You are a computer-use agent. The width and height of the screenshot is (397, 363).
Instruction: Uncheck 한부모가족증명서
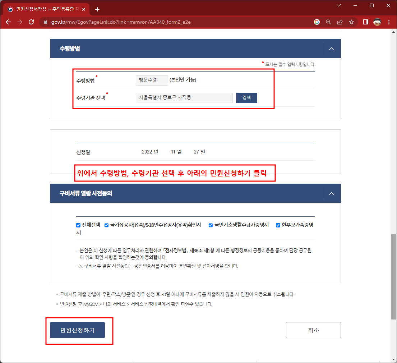[x=278, y=225]
